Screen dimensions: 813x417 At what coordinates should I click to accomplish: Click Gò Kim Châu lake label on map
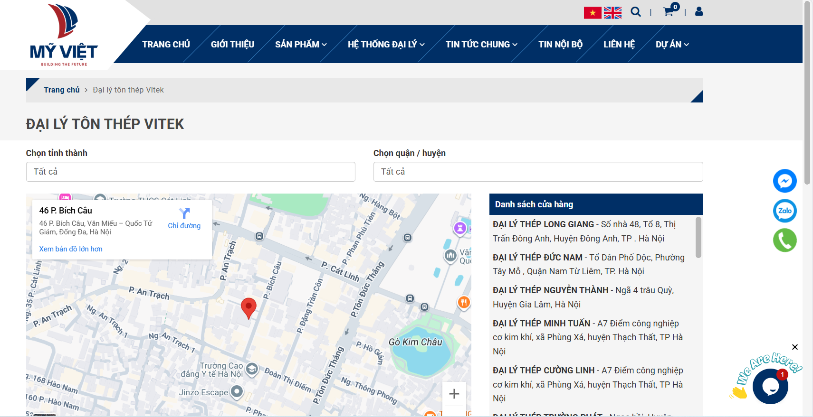click(415, 342)
